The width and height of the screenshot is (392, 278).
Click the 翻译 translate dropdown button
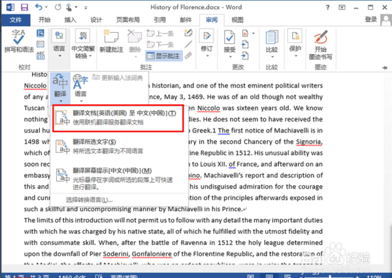(x=60, y=89)
